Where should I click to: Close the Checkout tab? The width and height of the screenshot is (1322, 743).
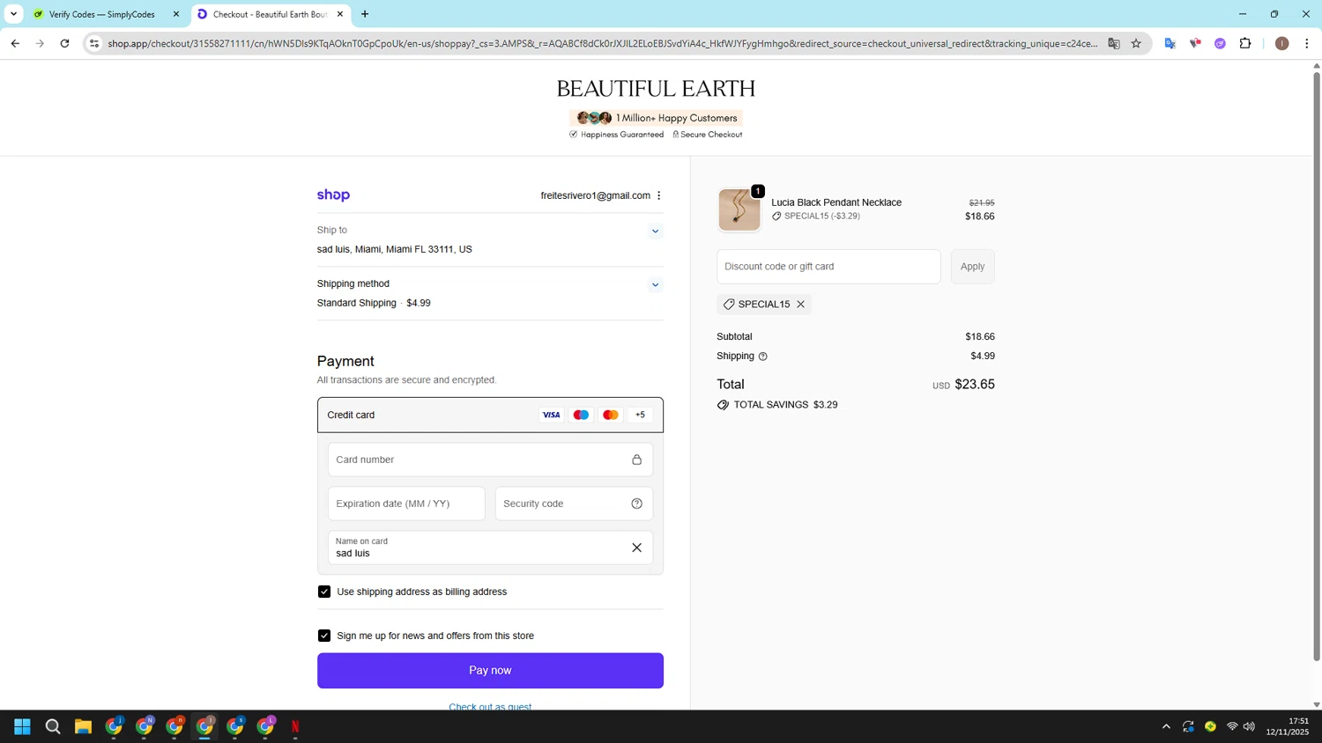(x=340, y=14)
